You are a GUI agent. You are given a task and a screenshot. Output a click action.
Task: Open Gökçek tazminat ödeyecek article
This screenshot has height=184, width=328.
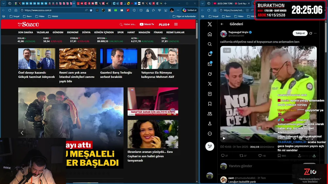coord(37,75)
